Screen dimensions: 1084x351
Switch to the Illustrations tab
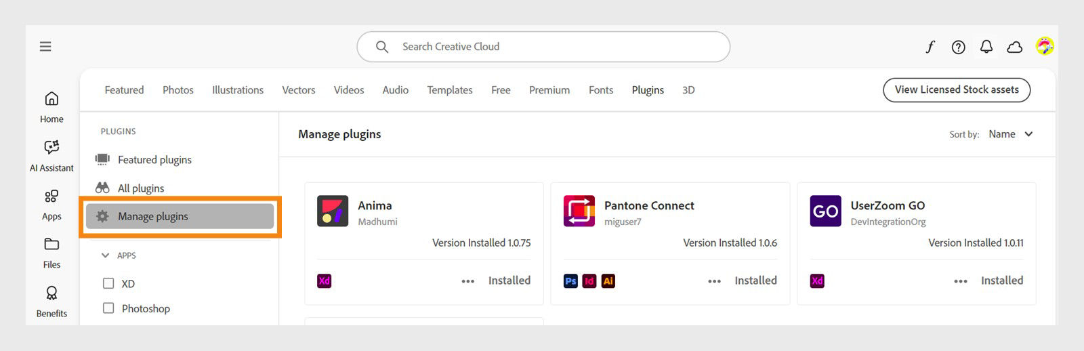[238, 90]
